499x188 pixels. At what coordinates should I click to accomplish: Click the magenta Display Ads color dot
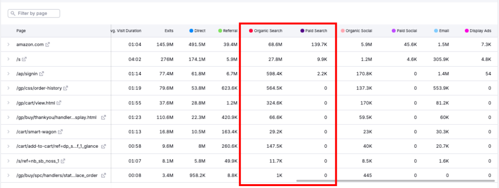tap(466, 31)
